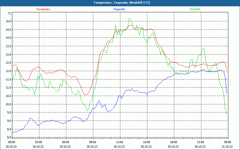Click the red Temperatur legend label
Viewport: 240px width, 150px height.
43,9
